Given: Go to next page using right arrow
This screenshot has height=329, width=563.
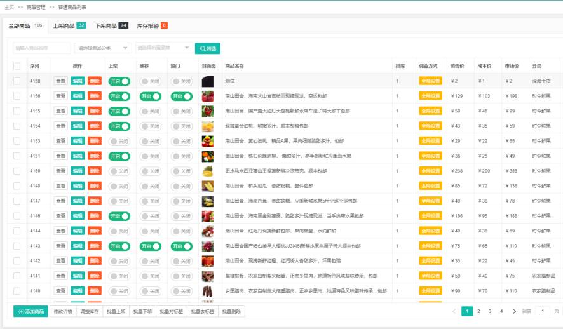Looking at the screenshot, I should click(x=514, y=311).
